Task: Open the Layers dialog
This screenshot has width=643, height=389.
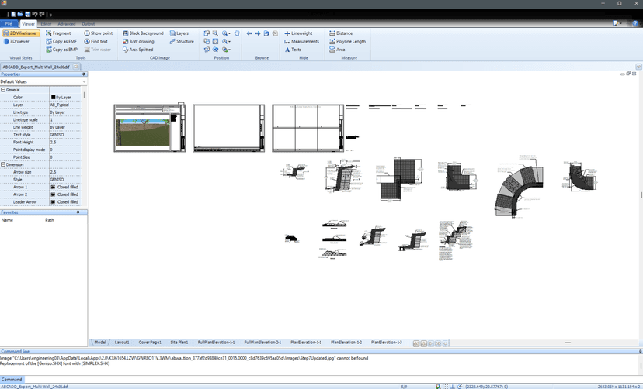Action: click(182, 33)
